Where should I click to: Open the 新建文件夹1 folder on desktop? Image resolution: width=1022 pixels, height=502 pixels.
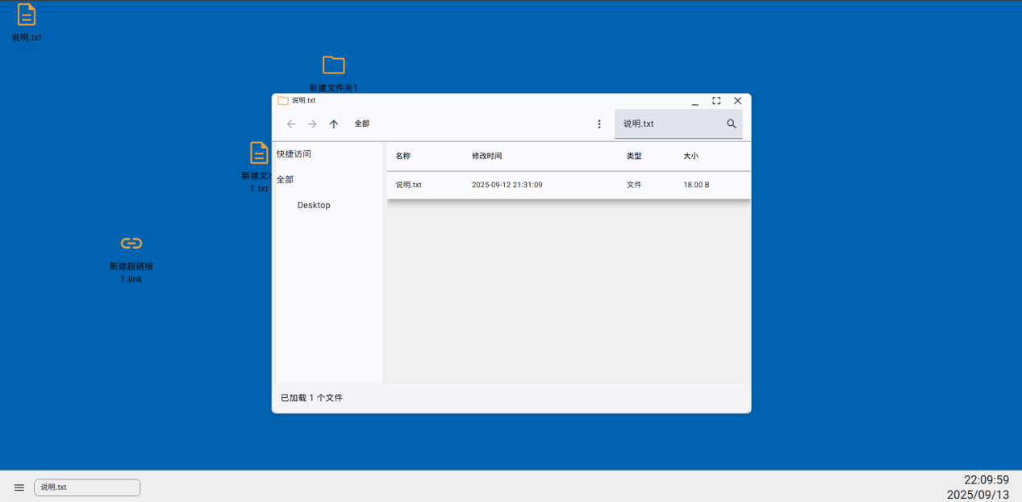click(x=333, y=66)
